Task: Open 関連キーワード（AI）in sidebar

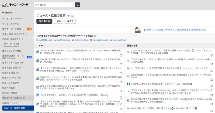Action: click(x=12, y=78)
